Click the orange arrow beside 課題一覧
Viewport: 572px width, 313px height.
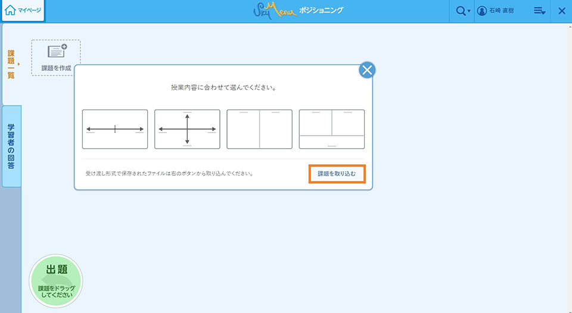18,64
